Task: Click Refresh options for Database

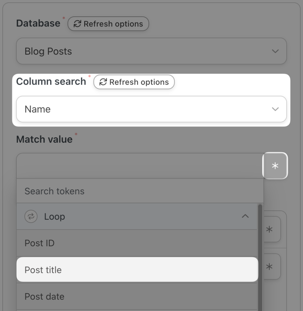Action: [x=108, y=24]
